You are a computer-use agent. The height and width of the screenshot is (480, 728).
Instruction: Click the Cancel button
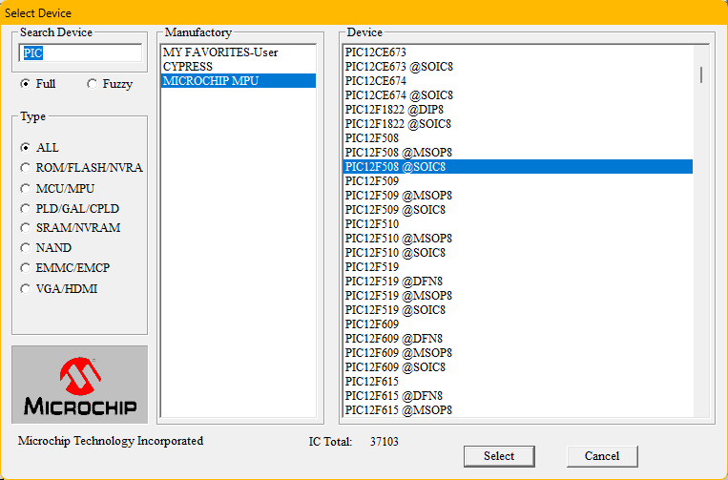(602, 456)
